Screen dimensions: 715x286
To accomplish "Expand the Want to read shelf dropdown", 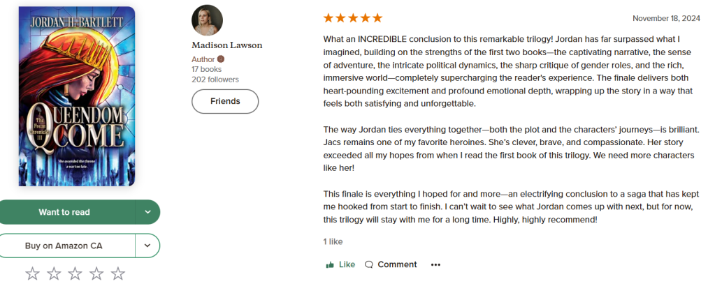I will pyautogui.click(x=147, y=212).
